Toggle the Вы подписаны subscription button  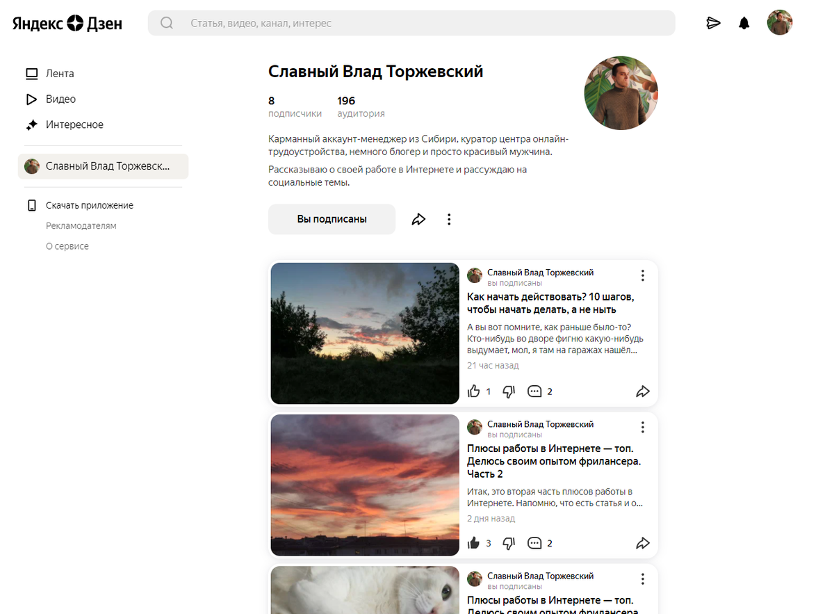pos(332,219)
